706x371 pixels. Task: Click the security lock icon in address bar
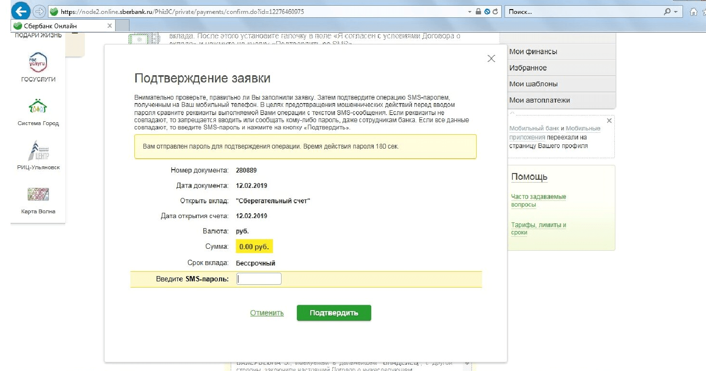click(x=478, y=12)
